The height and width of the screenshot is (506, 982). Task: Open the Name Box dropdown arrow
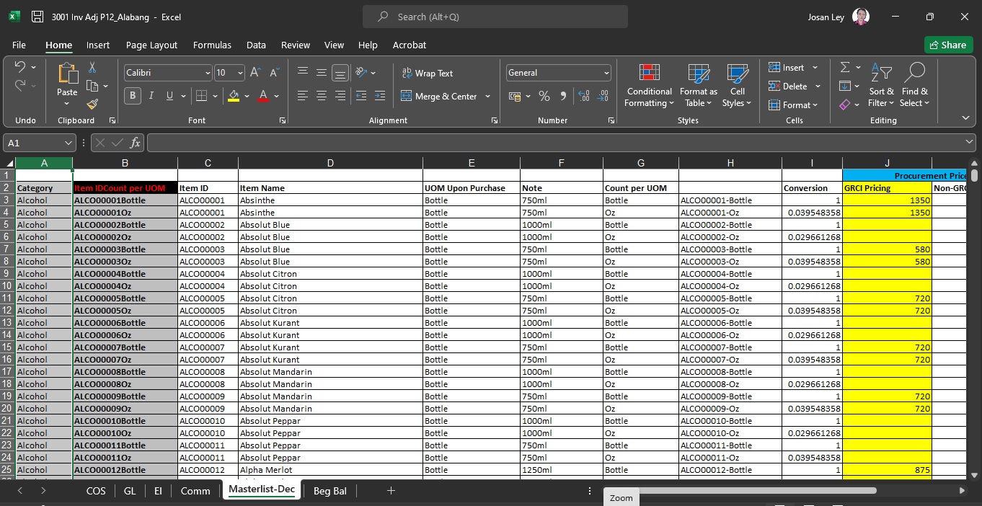[68, 143]
